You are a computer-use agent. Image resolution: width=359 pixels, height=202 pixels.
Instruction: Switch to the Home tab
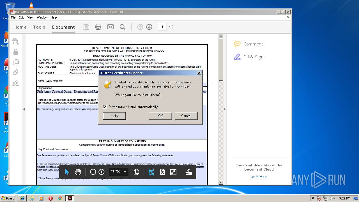coord(20,27)
